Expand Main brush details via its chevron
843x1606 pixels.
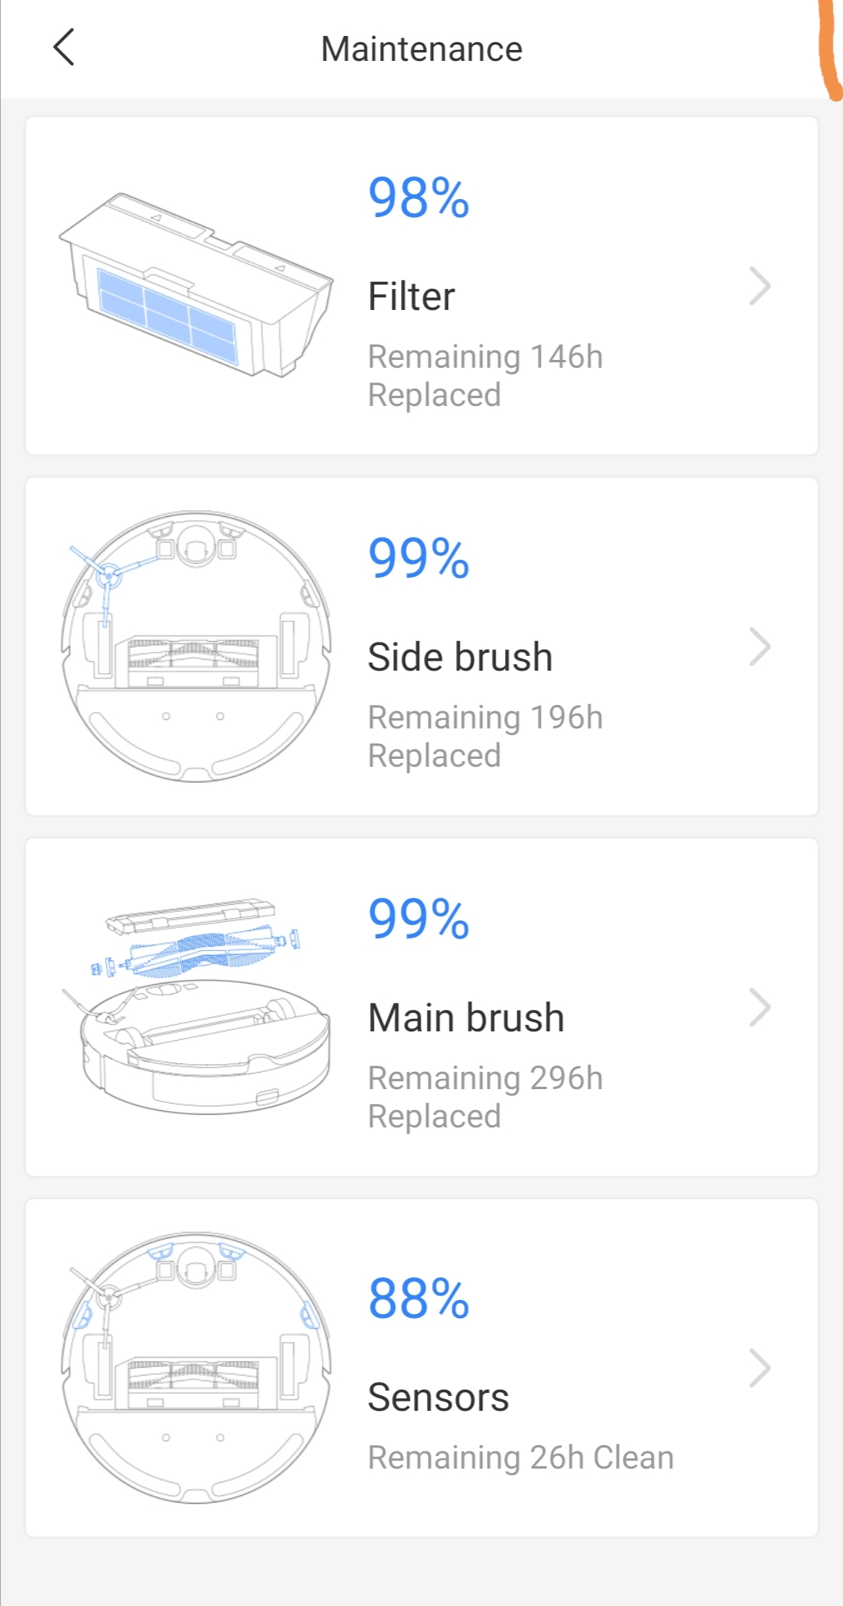(760, 1007)
